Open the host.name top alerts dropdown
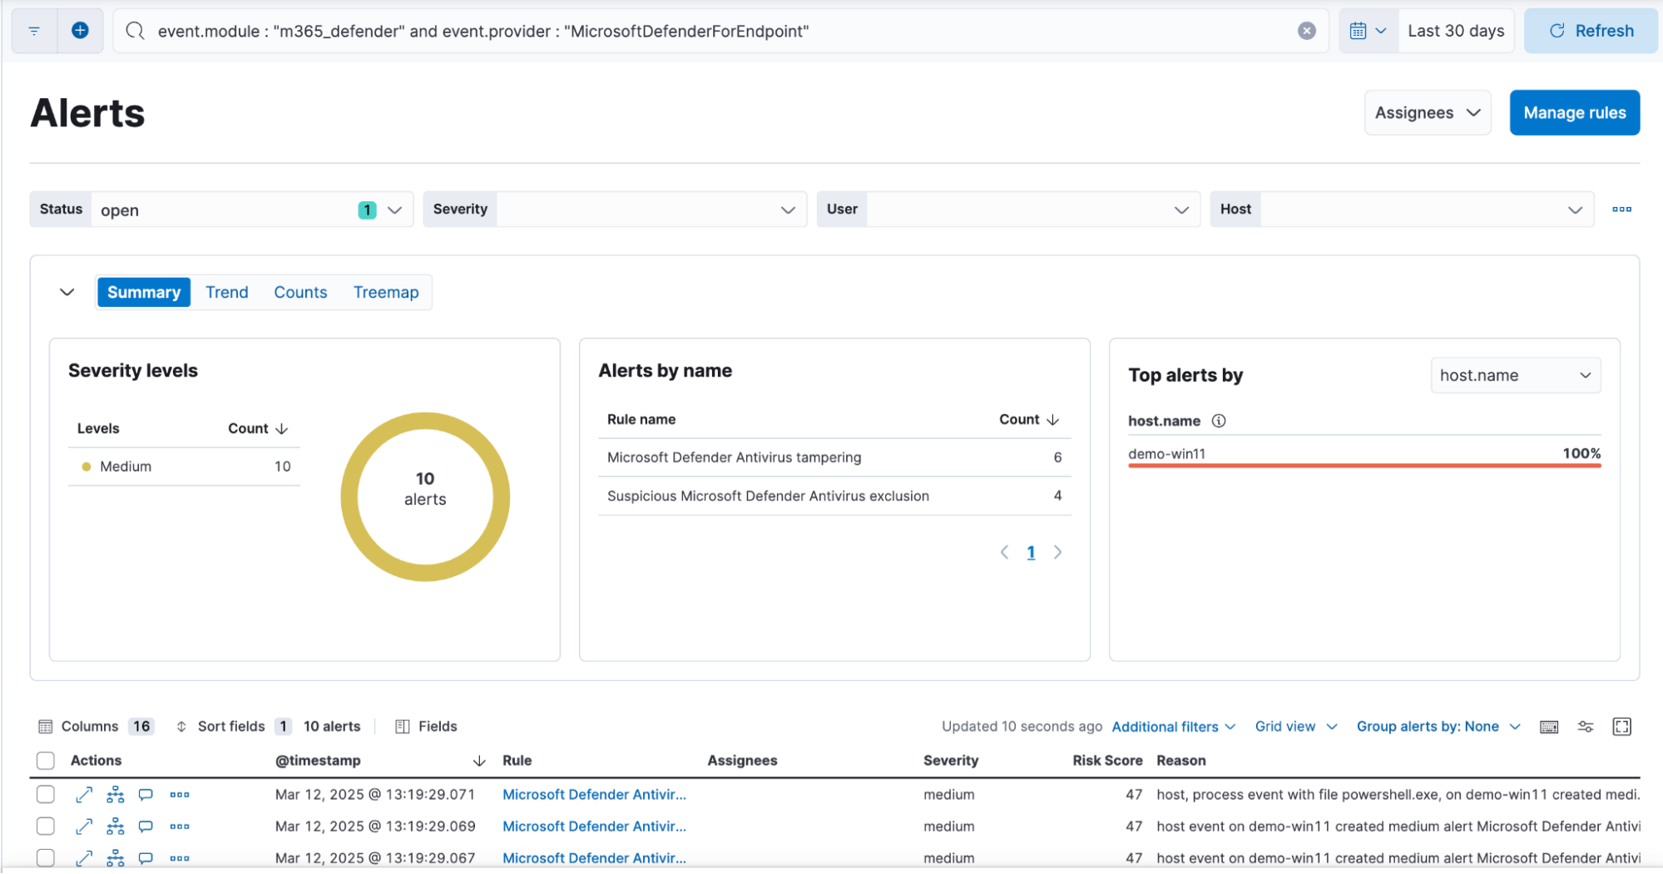 click(x=1515, y=375)
